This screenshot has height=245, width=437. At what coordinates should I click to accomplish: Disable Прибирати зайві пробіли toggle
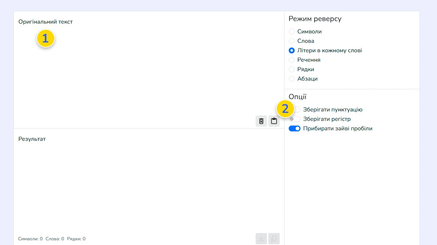click(x=295, y=128)
